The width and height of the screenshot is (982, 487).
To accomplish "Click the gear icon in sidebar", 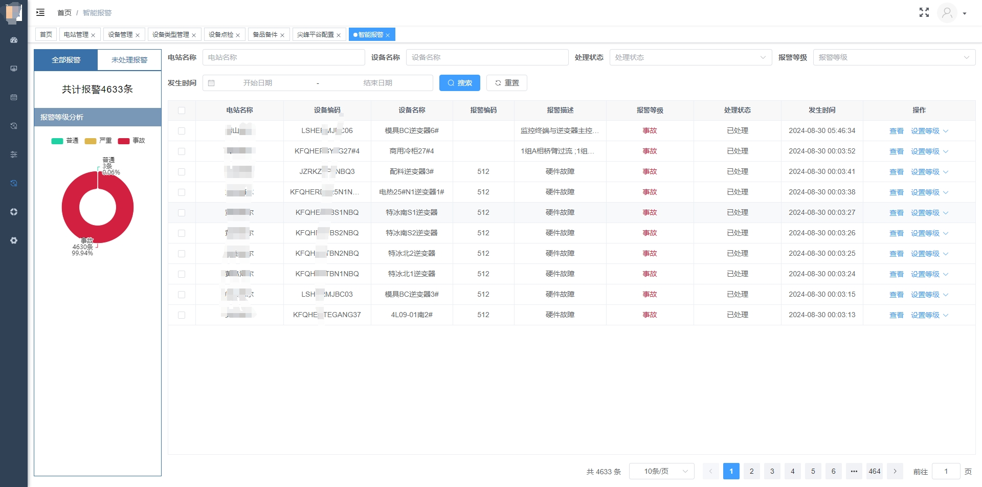I will pos(14,240).
